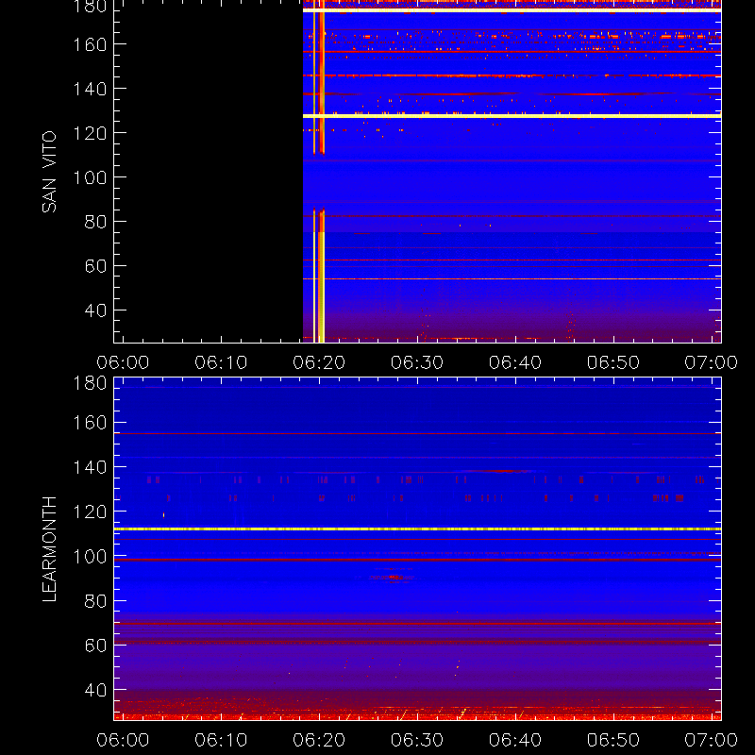Click 06:00 time label under San Vito plot
The image size is (755, 755).
[x=123, y=362]
